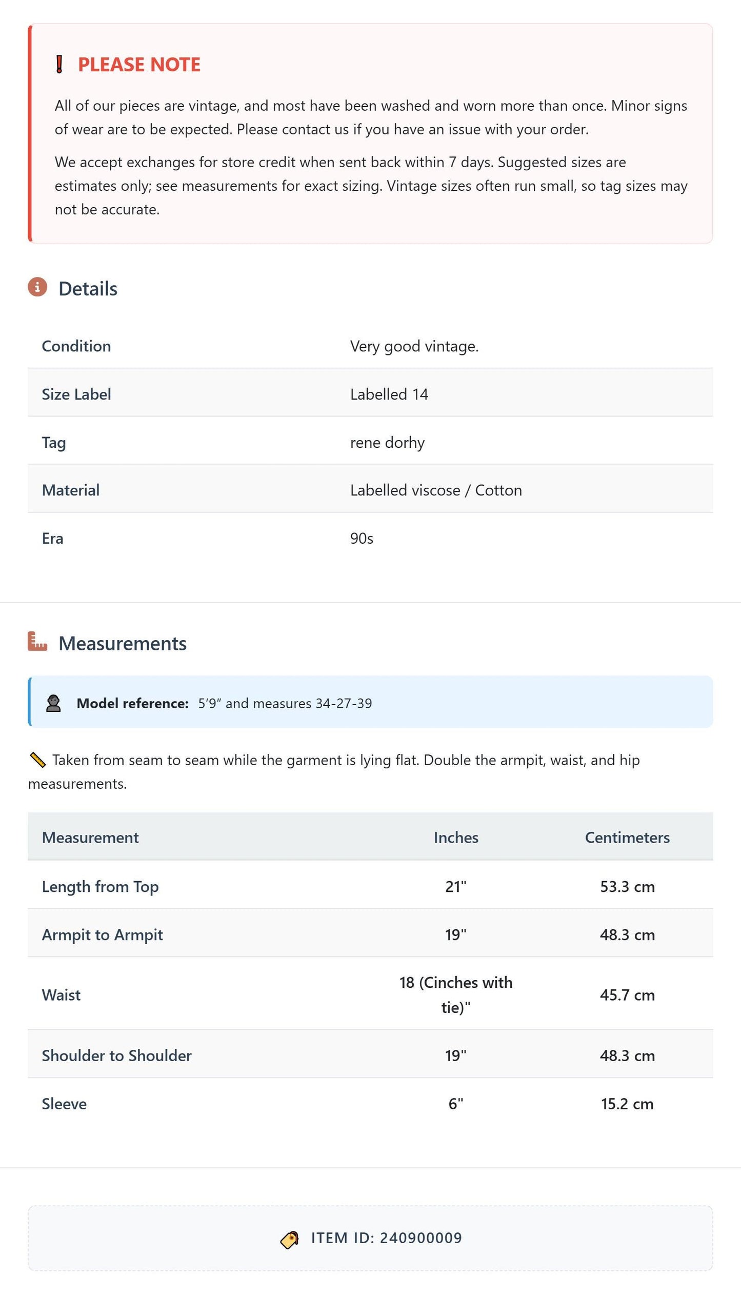Click the Size Label row value Labelled 14
741x1295 pixels.
click(x=389, y=394)
